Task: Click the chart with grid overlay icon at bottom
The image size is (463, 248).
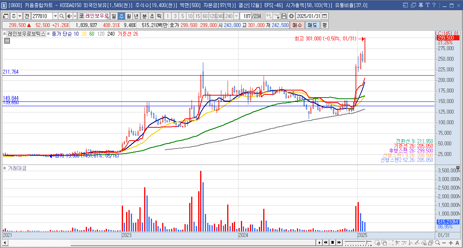Action: [x=377, y=243]
